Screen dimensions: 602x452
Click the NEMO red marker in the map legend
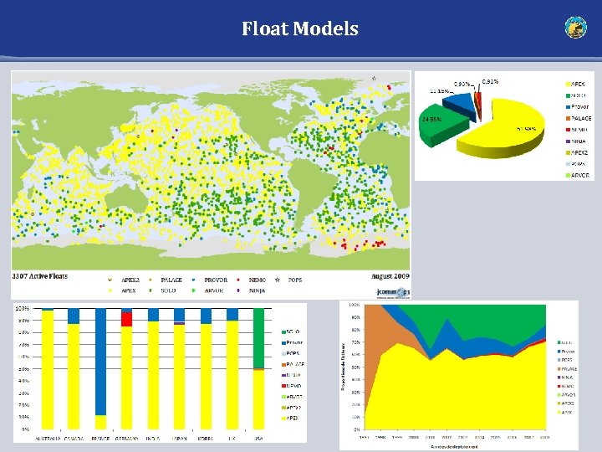pos(238,280)
